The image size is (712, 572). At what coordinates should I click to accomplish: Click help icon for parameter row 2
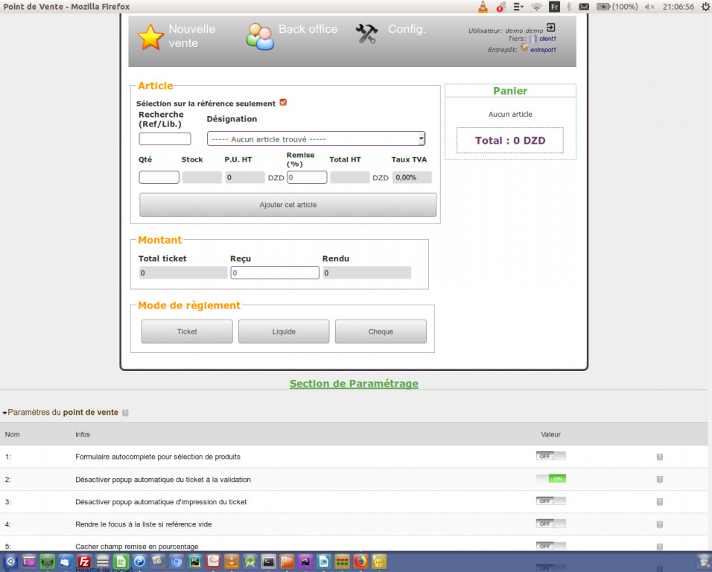coord(660,480)
